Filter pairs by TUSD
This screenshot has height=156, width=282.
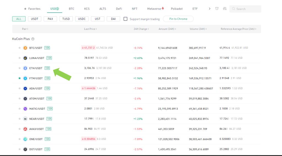(66, 19)
